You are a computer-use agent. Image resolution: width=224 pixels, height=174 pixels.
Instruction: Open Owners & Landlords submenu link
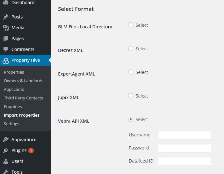pos(24,81)
